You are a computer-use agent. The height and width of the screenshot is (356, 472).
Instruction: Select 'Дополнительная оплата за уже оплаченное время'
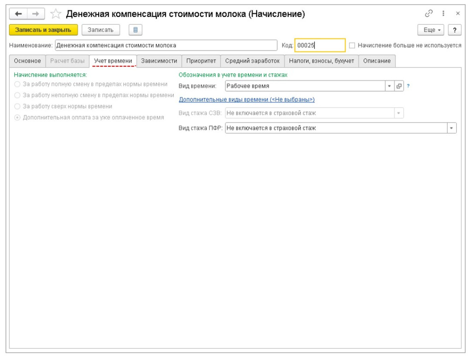tap(18, 117)
